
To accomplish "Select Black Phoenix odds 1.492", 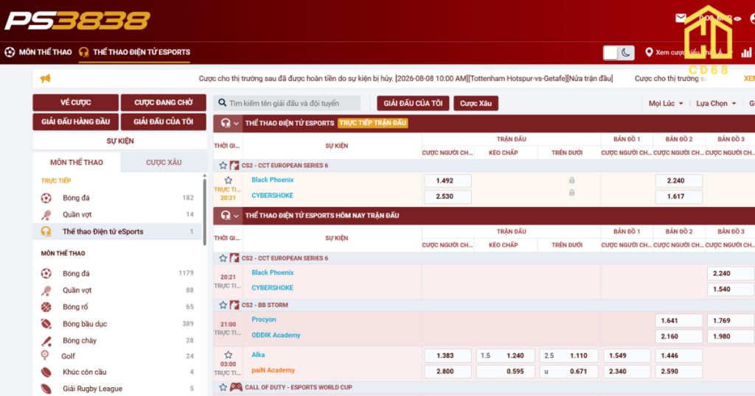I will click(x=448, y=180).
